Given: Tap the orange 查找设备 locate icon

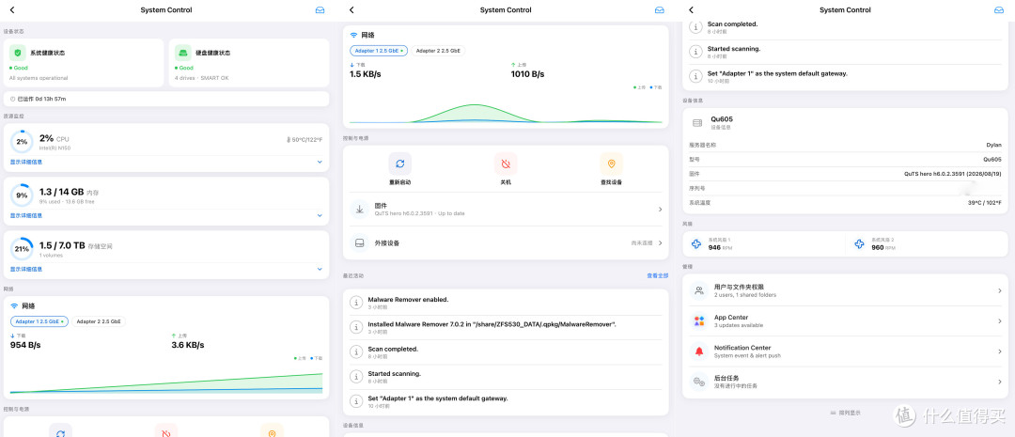Looking at the screenshot, I should click(x=611, y=164).
